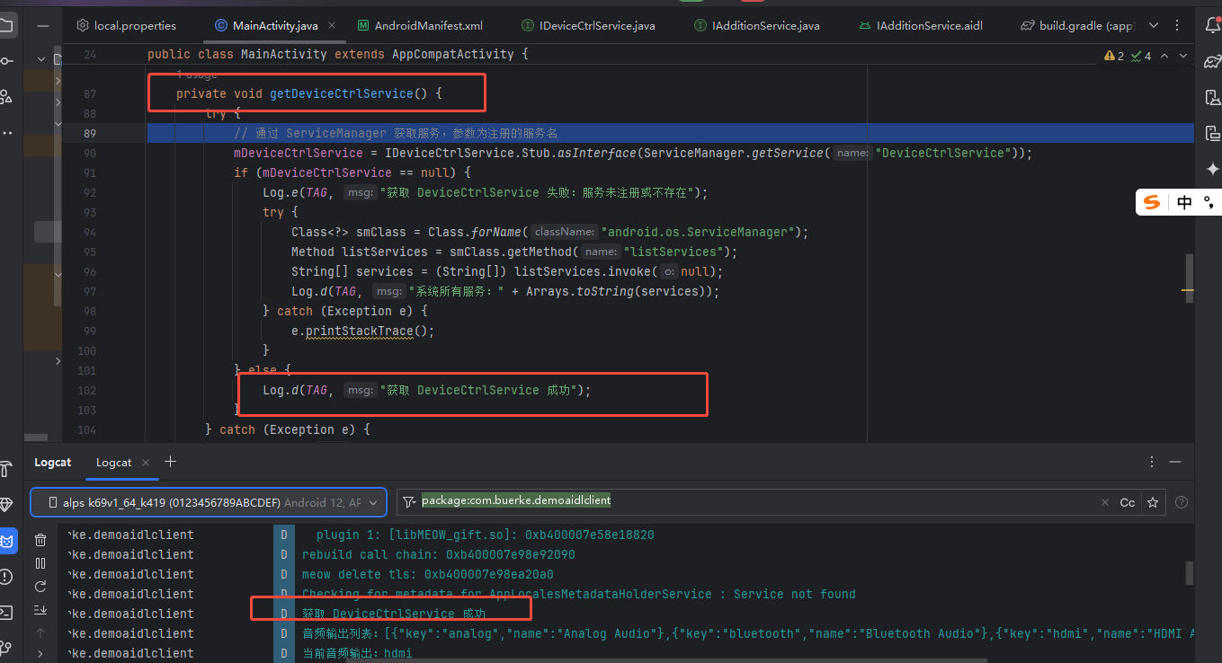Open the Version Control branch icon
This screenshot has width=1222, height=663.
(5, 648)
